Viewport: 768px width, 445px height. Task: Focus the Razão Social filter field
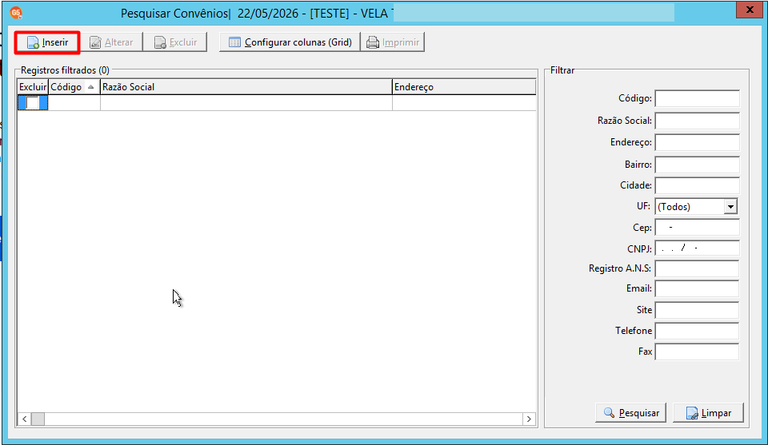pyautogui.click(x=697, y=121)
